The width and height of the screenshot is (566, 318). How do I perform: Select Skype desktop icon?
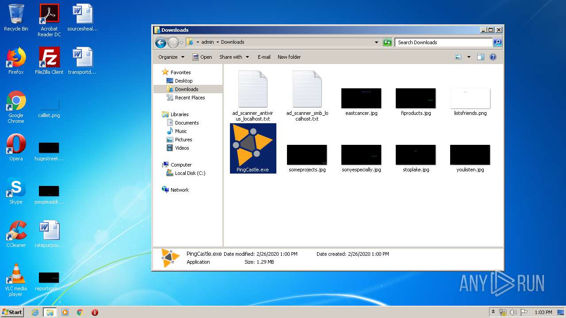point(16,191)
